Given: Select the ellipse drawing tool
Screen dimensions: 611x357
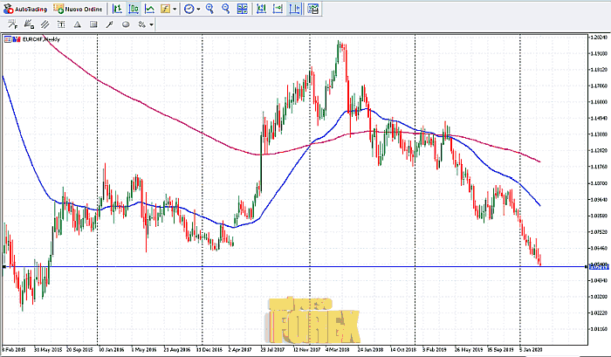Looking at the screenshot, I should click(126, 24).
